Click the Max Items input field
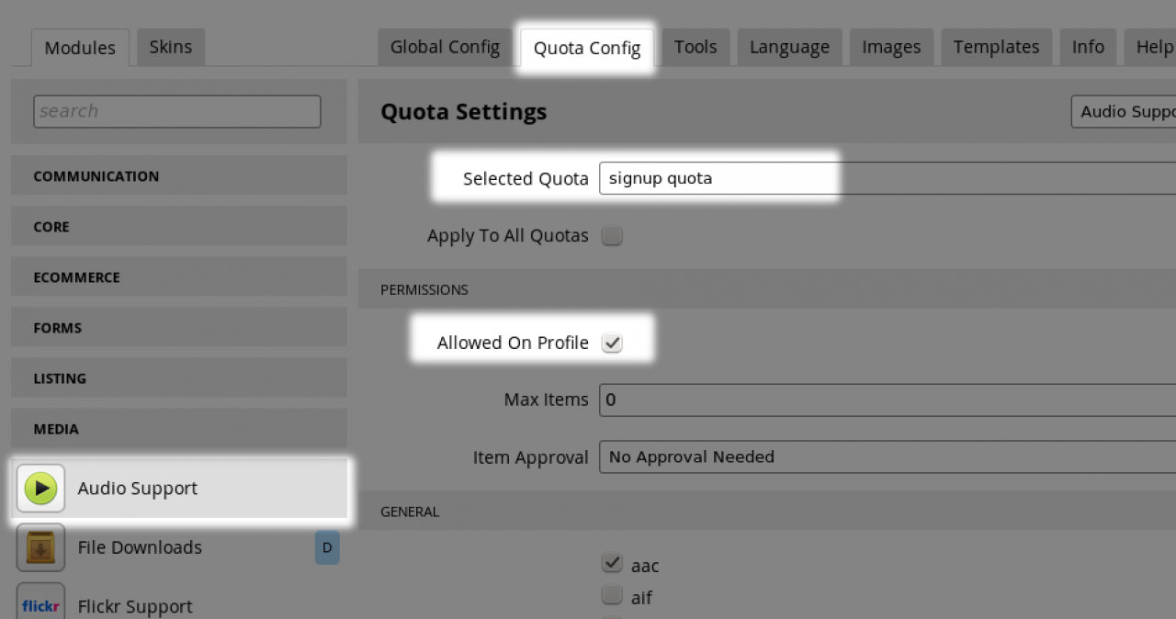Image resolution: width=1176 pixels, height=619 pixels. 888,400
